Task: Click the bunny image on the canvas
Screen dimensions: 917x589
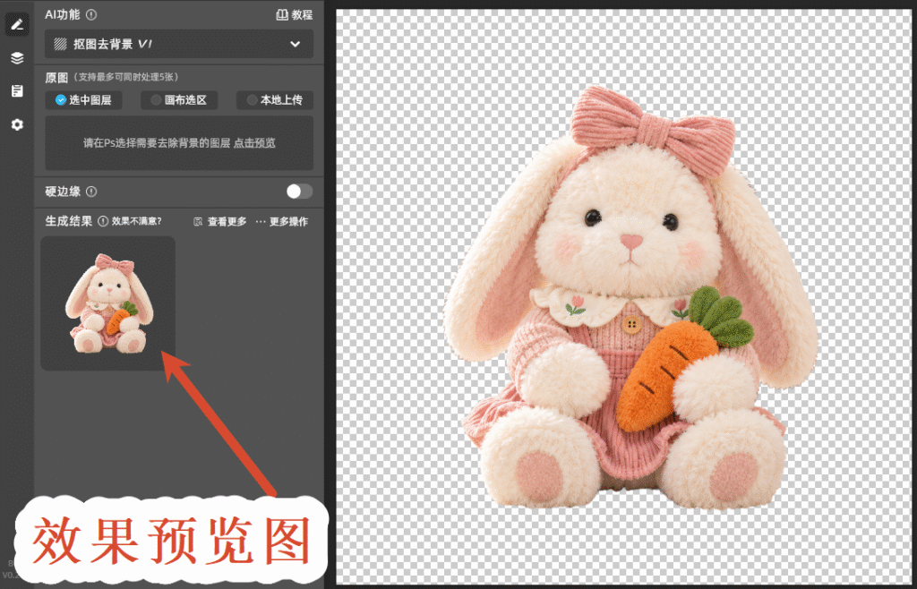Action: coord(630,298)
